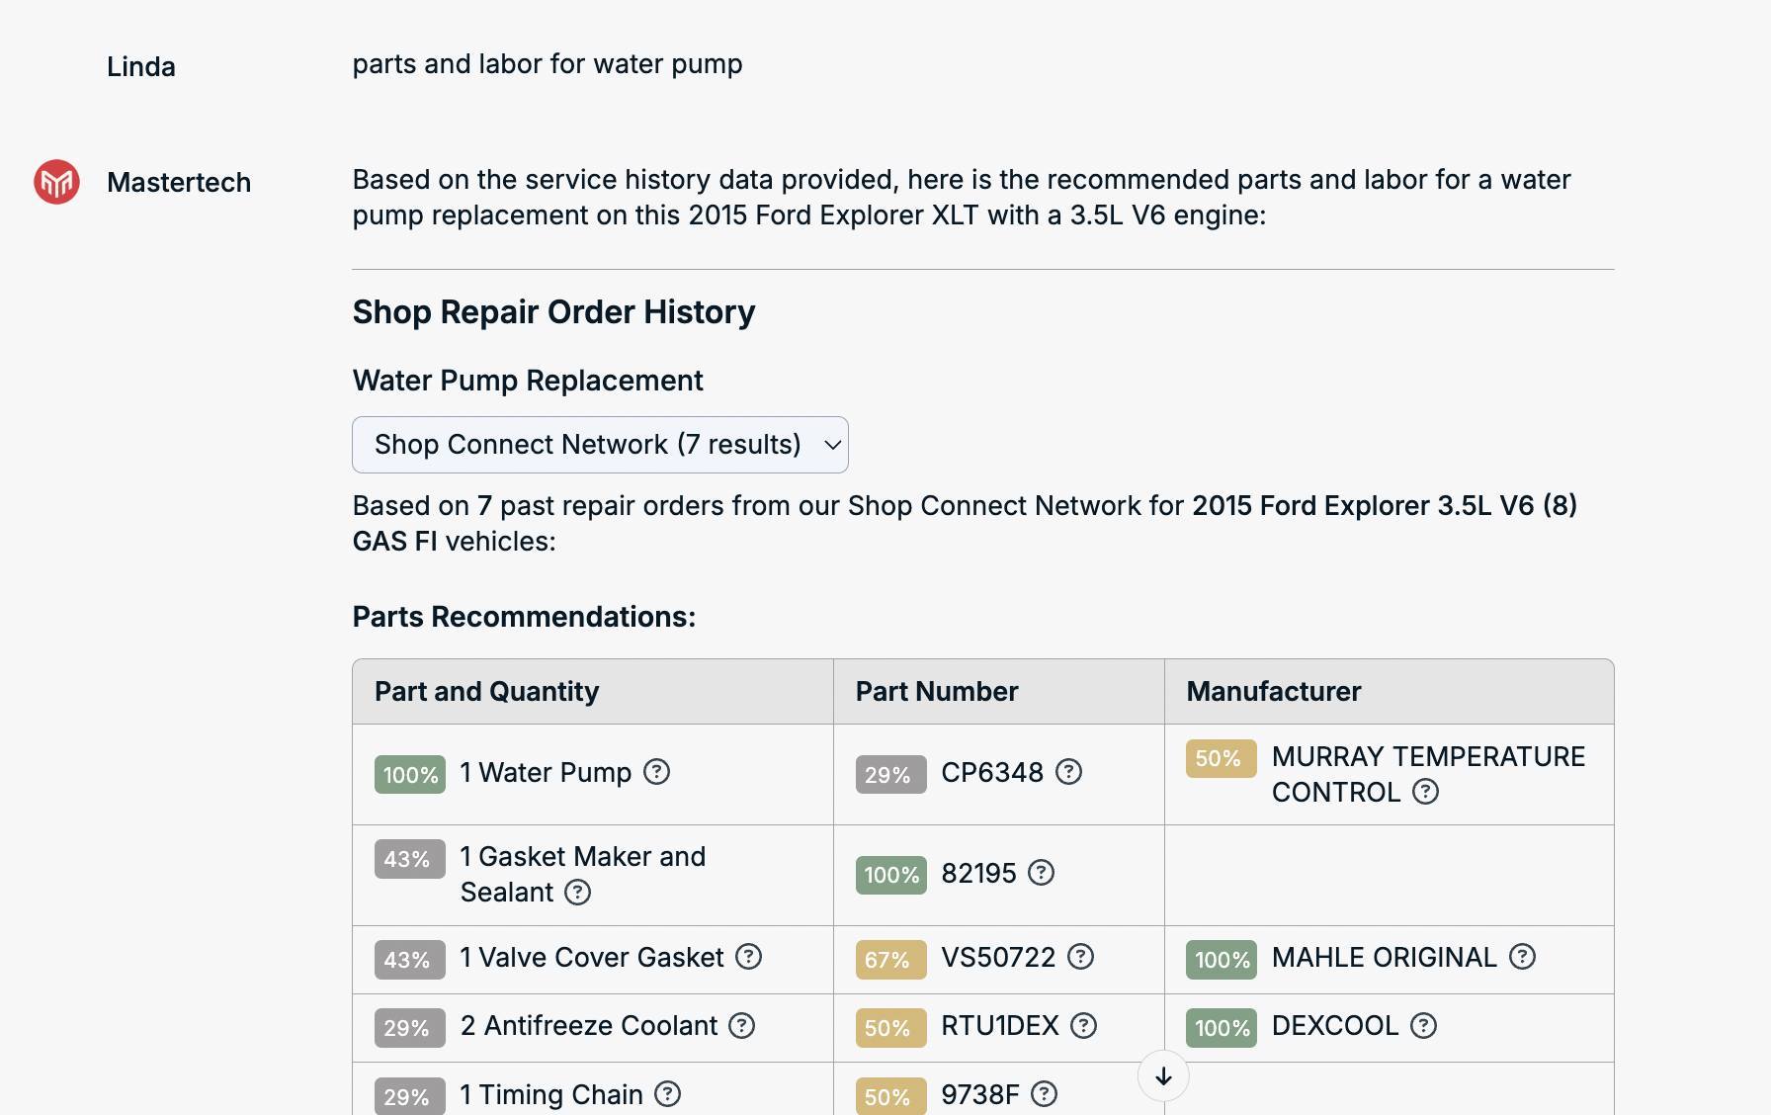Image resolution: width=1771 pixels, height=1115 pixels.
Task: Select "1 Timing Chain" text
Action: (551, 1094)
